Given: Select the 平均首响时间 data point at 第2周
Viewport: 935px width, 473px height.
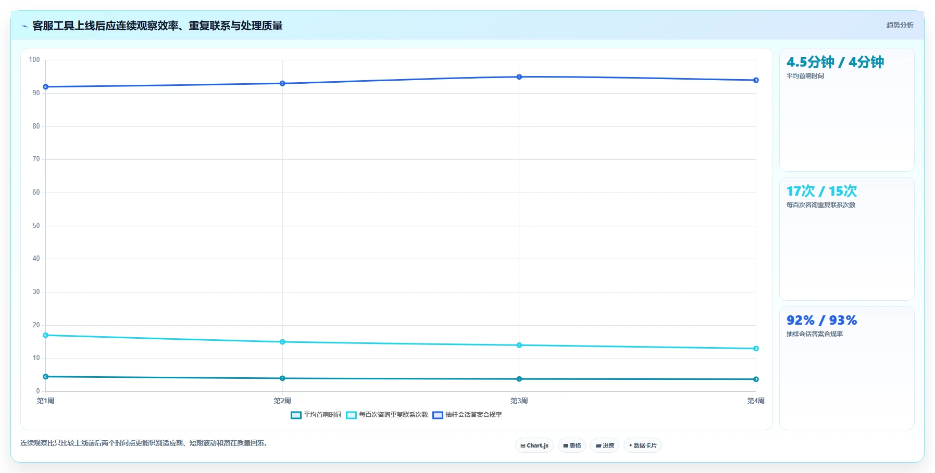Looking at the screenshot, I should point(282,378).
